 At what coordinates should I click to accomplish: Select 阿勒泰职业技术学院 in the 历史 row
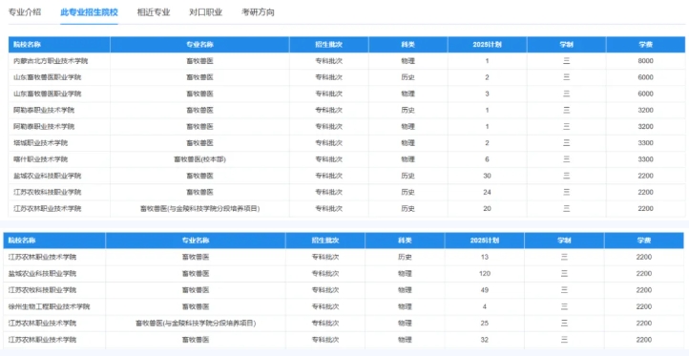click(44, 111)
